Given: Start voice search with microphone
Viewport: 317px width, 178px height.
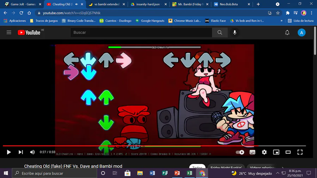Looking at the screenshot, I should [235, 32].
